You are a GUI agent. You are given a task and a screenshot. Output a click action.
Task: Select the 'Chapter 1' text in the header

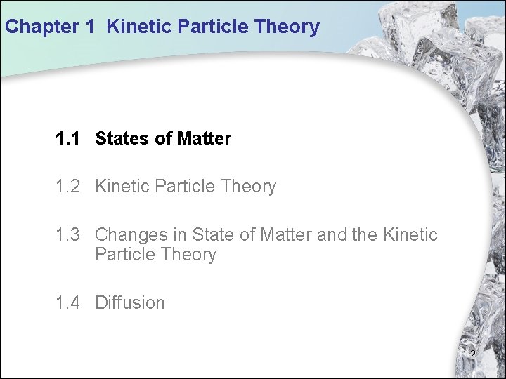(x=50, y=27)
